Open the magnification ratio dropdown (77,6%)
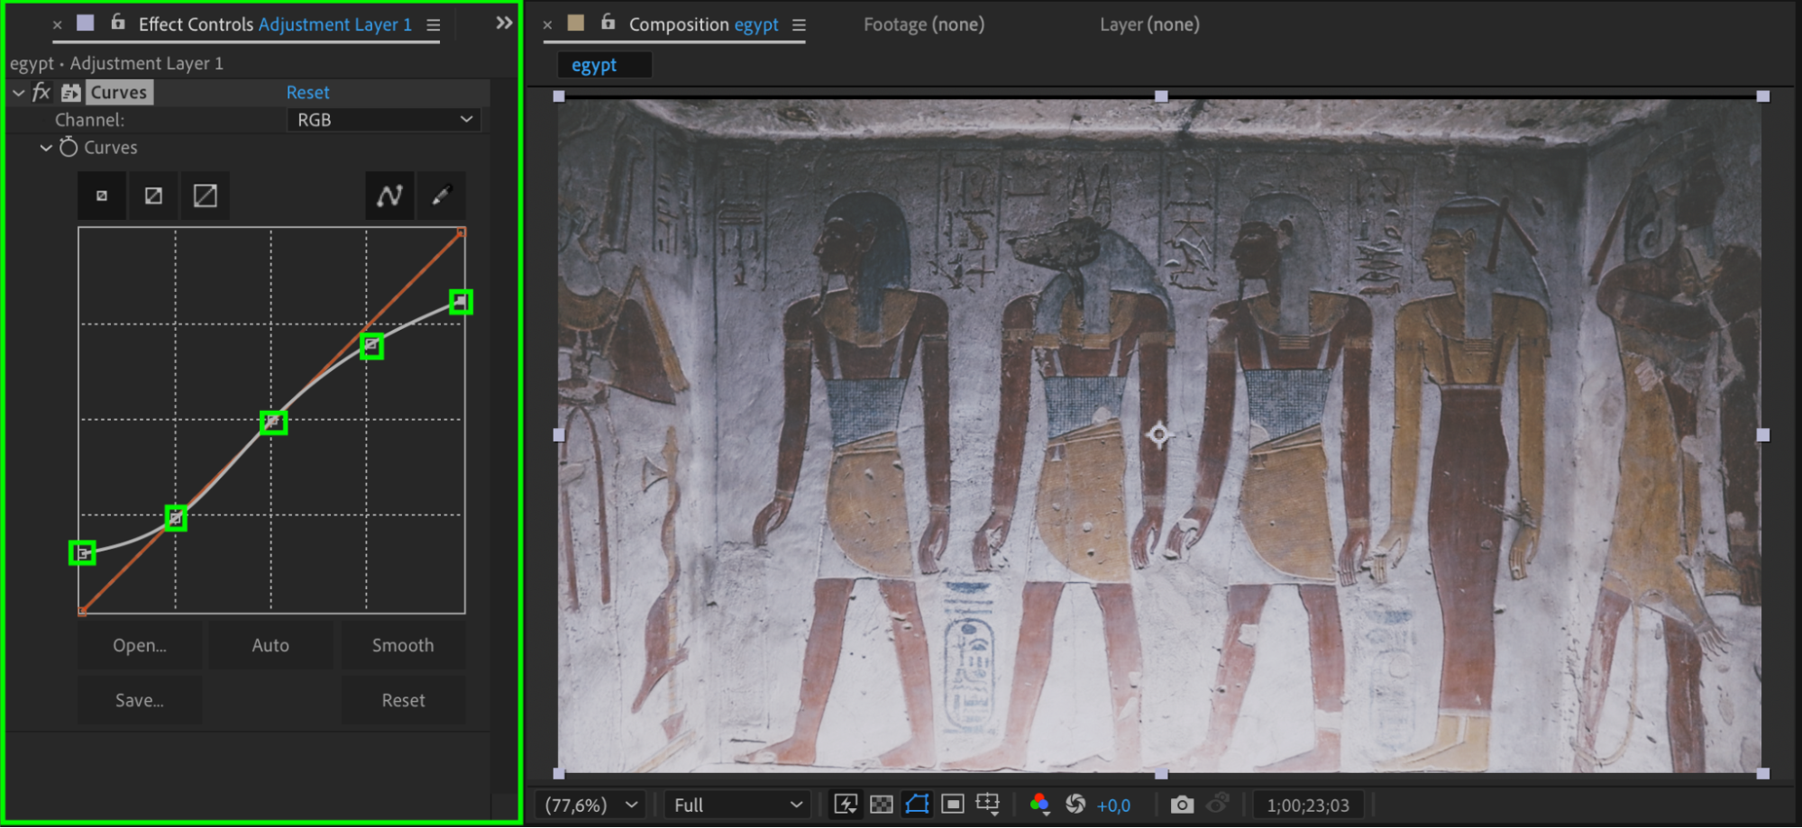This screenshot has width=1802, height=828. (591, 805)
